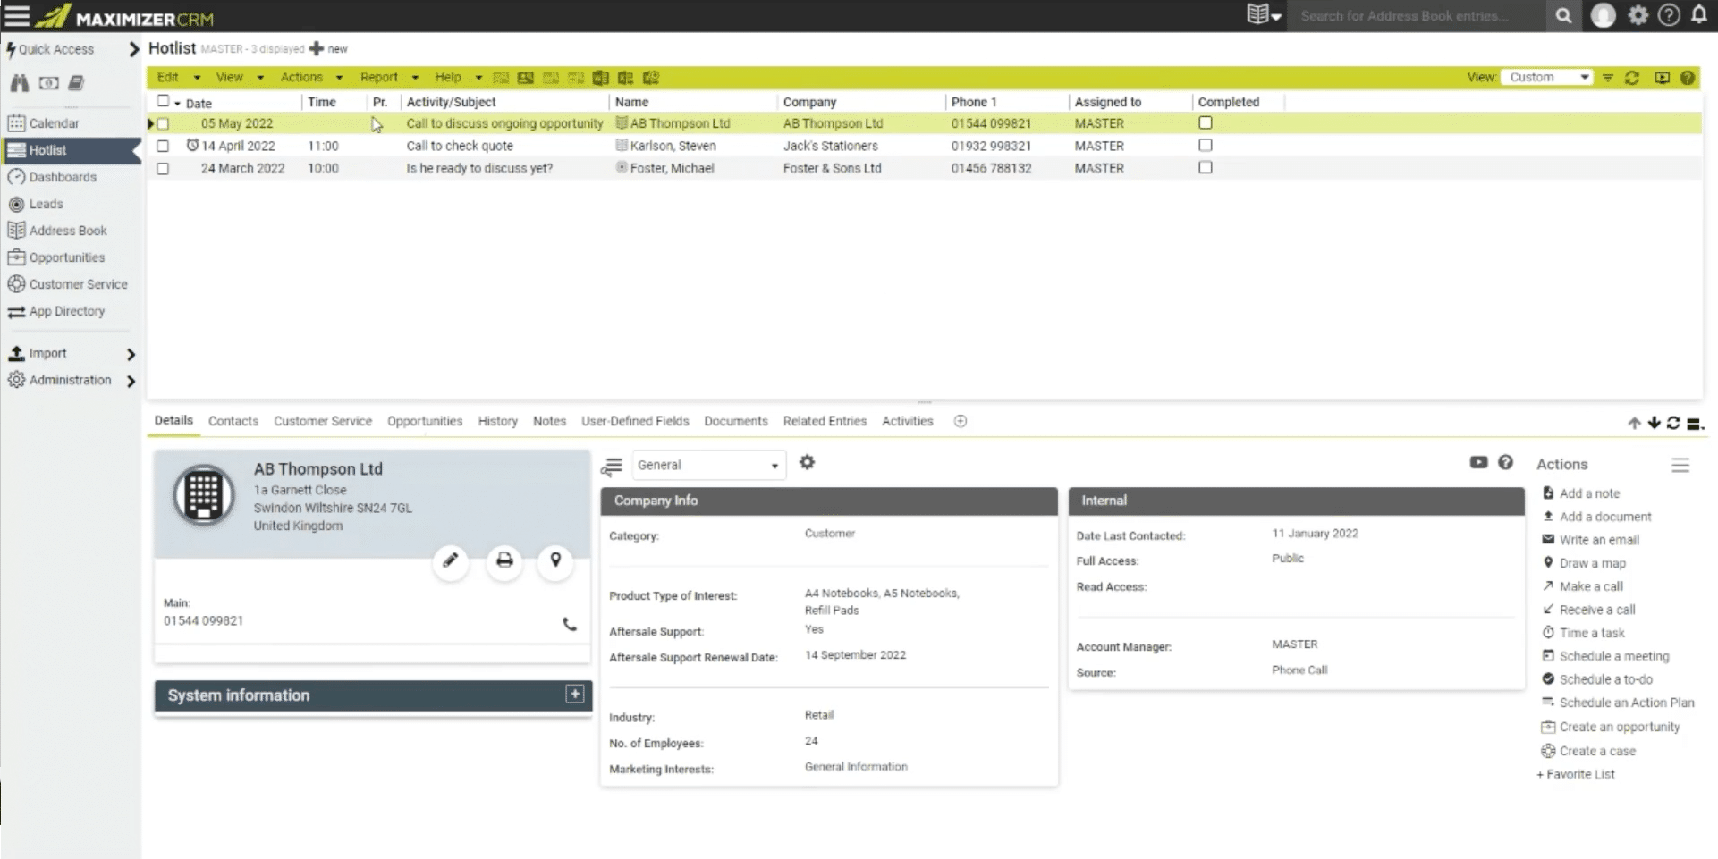The image size is (1718, 859).
Task: Switch to the Opportunities tab
Action: (425, 421)
